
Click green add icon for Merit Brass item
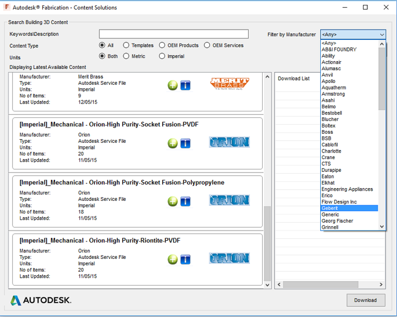pyautogui.click(x=172, y=85)
